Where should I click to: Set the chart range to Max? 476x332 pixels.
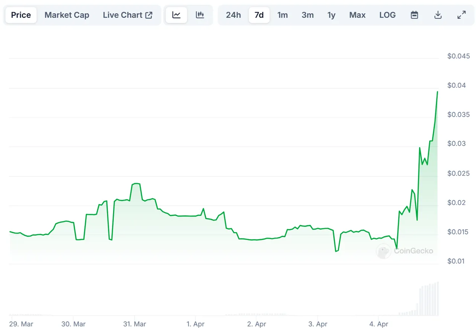click(357, 15)
